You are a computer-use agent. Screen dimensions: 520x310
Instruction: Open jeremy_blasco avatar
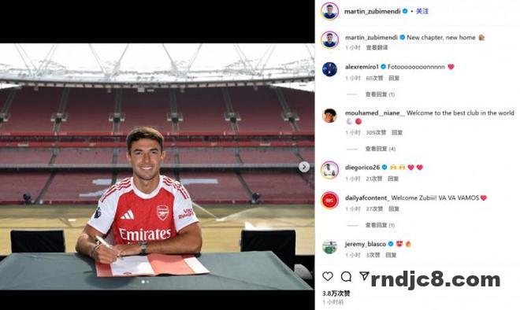[x=329, y=247]
